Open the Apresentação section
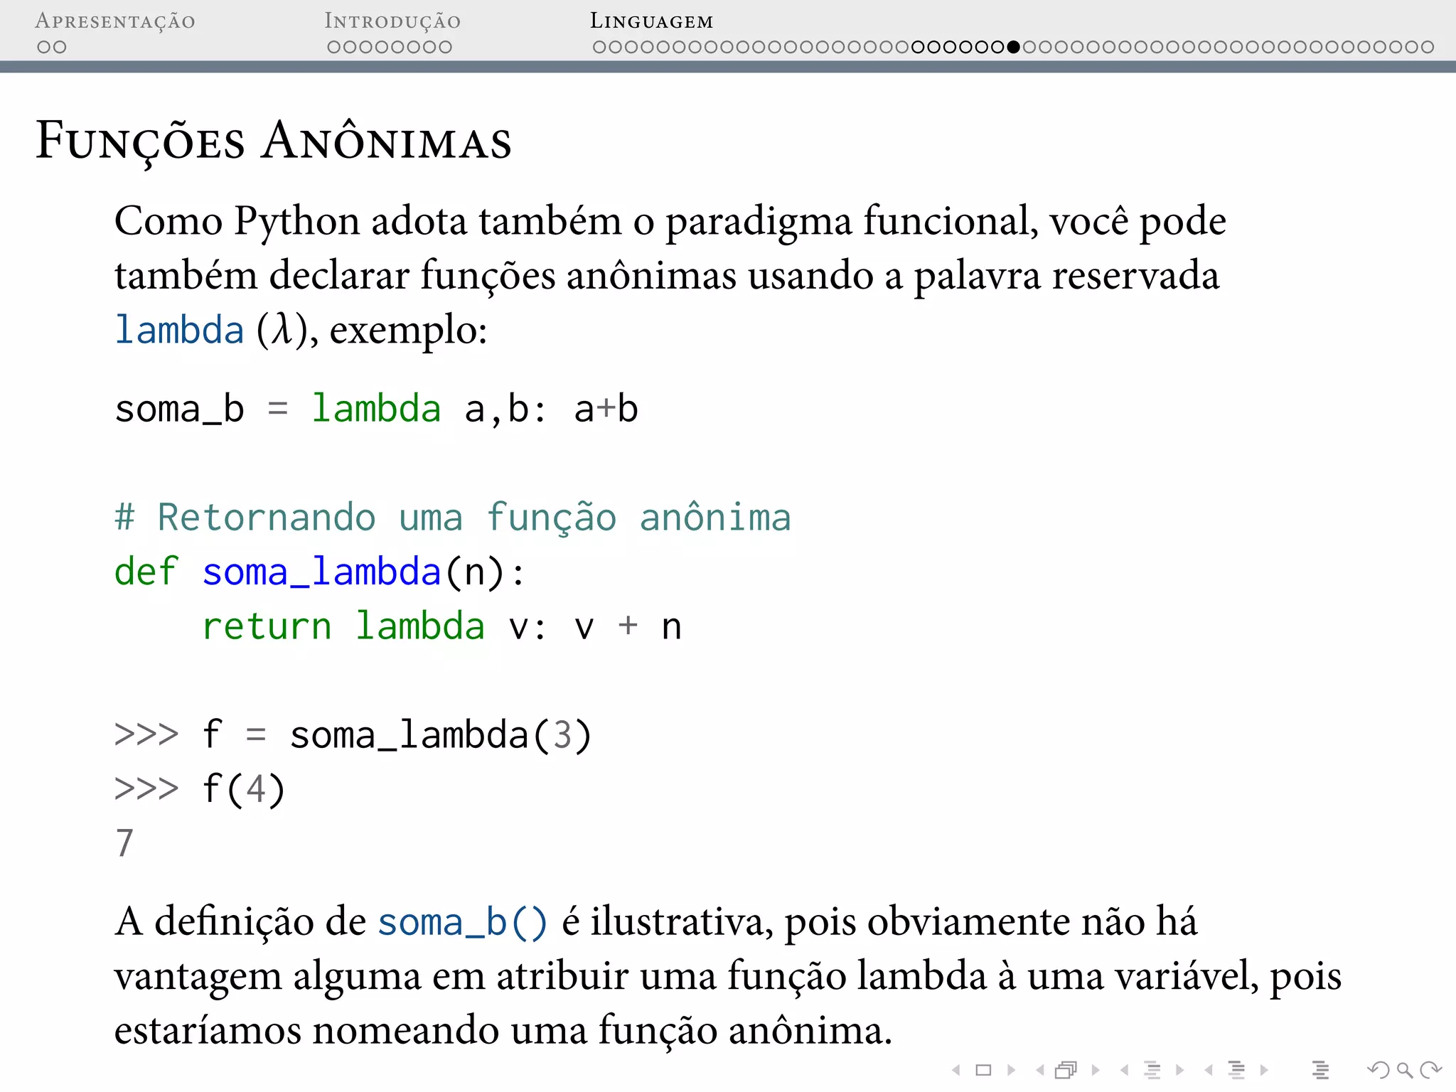 pos(115,21)
